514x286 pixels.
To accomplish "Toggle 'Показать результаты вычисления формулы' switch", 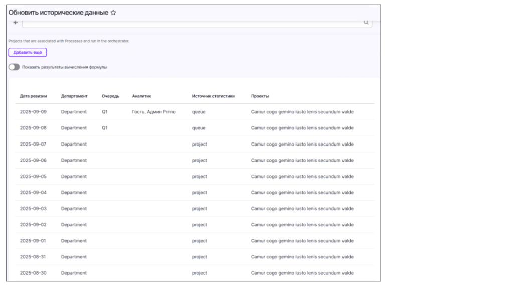I will (14, 67).
